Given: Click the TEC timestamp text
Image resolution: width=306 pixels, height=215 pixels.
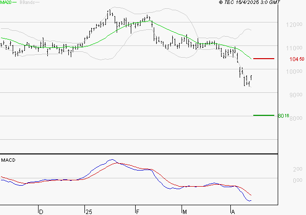Looking at the screenshot, I should click(x=249, y=3).
